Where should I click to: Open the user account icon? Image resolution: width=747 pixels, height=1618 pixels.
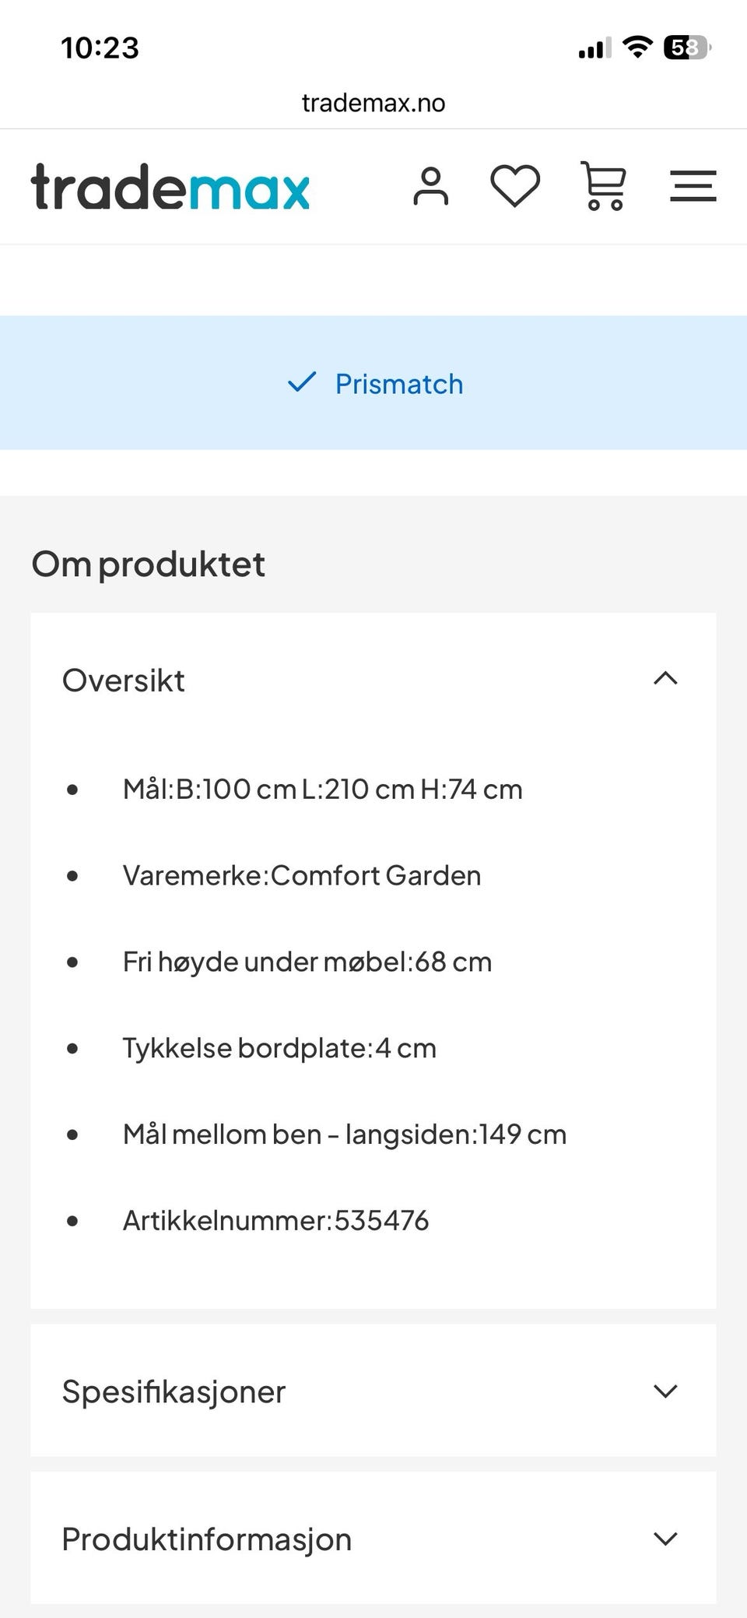[431, 187]
